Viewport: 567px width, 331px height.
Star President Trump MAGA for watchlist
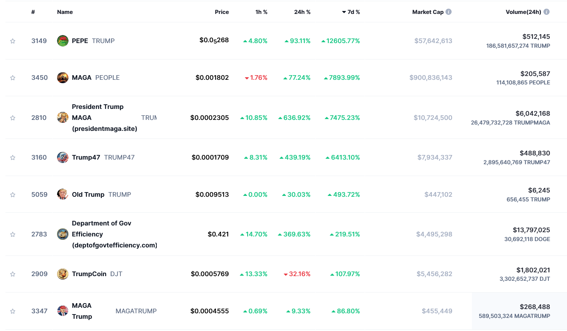pyautogui.click(x=13, y=118)
